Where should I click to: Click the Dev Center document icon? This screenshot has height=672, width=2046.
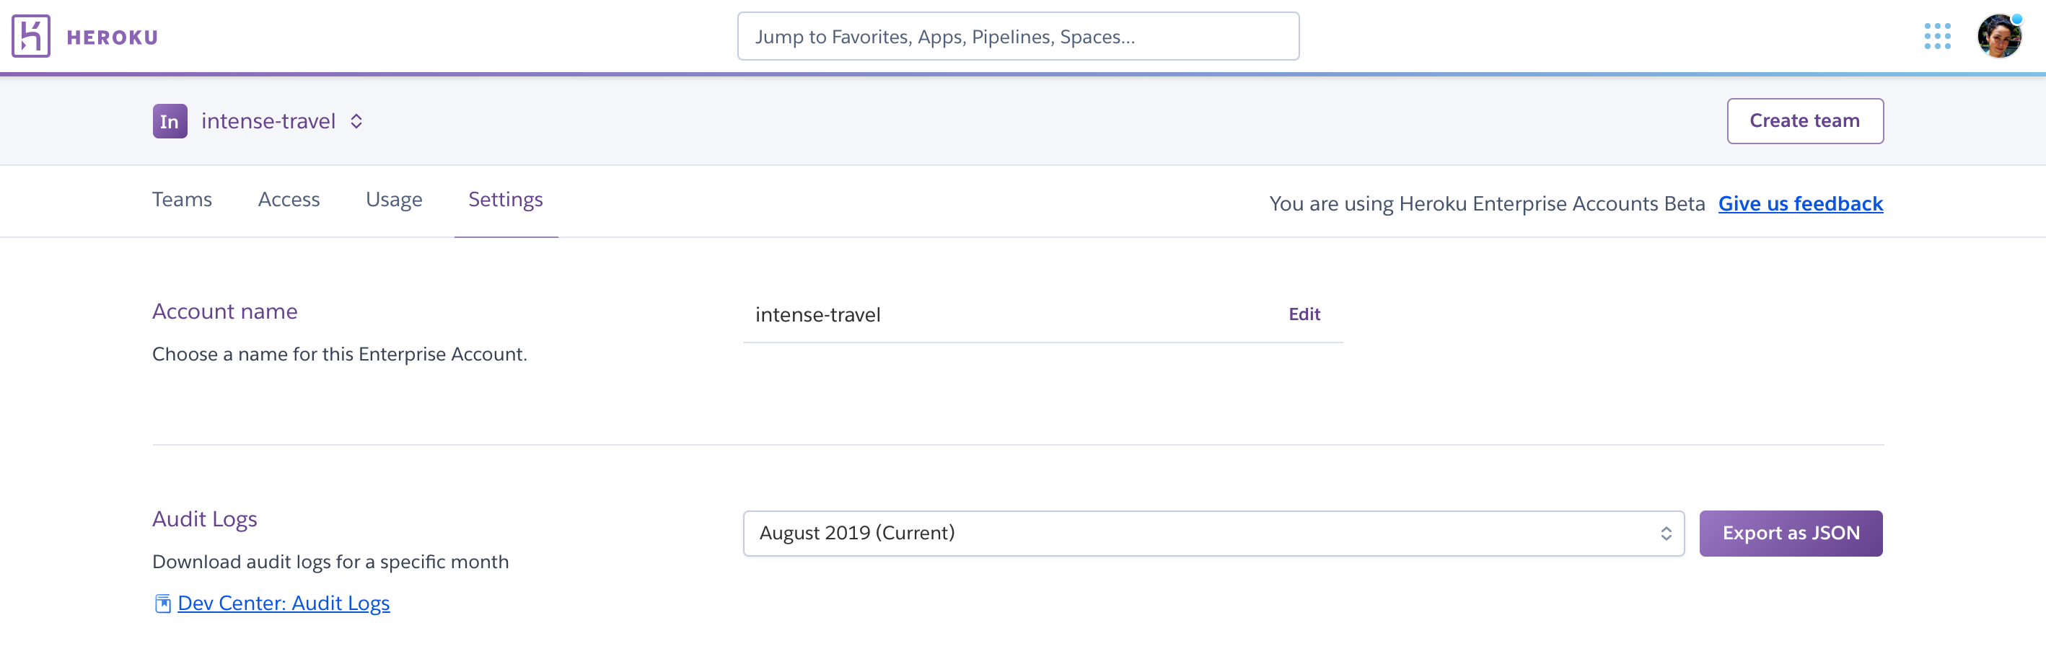[163, 604]
